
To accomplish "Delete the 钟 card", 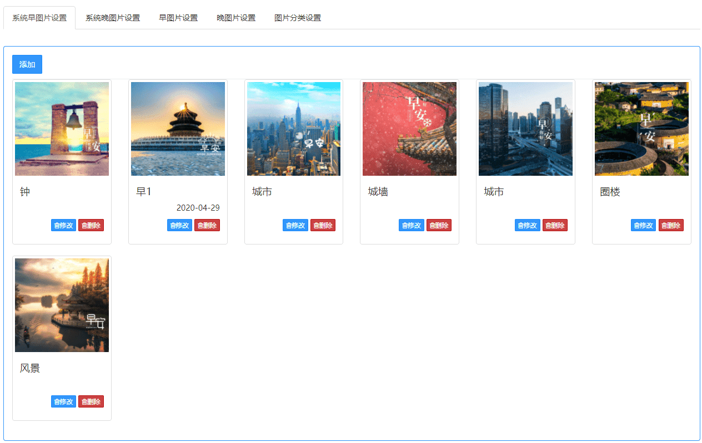I will tap(91, 225).
